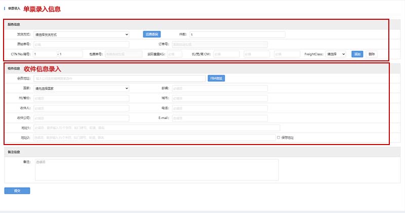Focus the 件数 quantity field
This screenshot has width=405, height=213.
click(x=237, y=34)
